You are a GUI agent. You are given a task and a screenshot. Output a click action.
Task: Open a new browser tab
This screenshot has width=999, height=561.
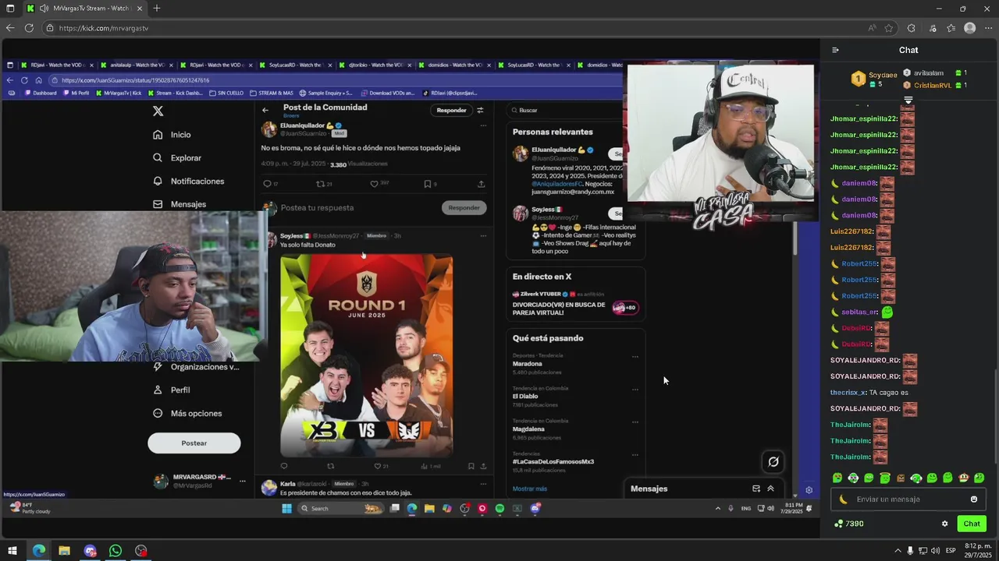156,9
